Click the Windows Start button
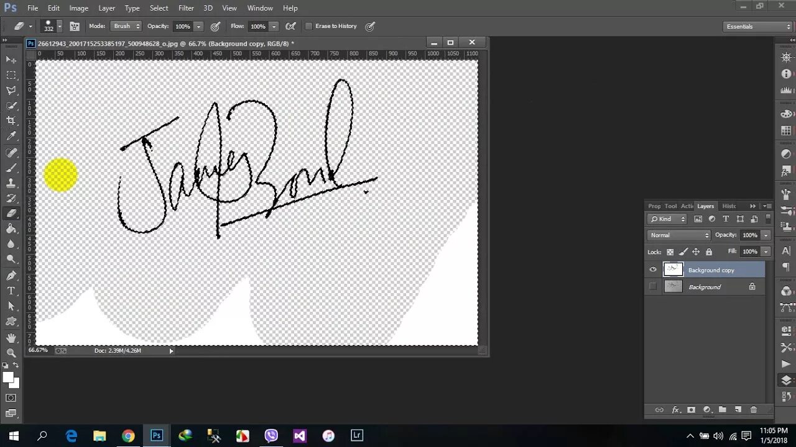 point(14,436)
